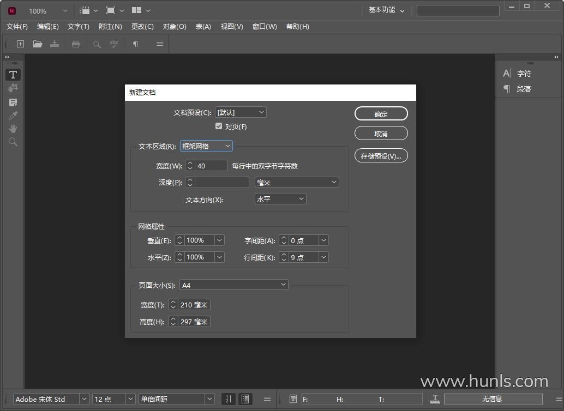Click the 取消 button

[381, 134]
